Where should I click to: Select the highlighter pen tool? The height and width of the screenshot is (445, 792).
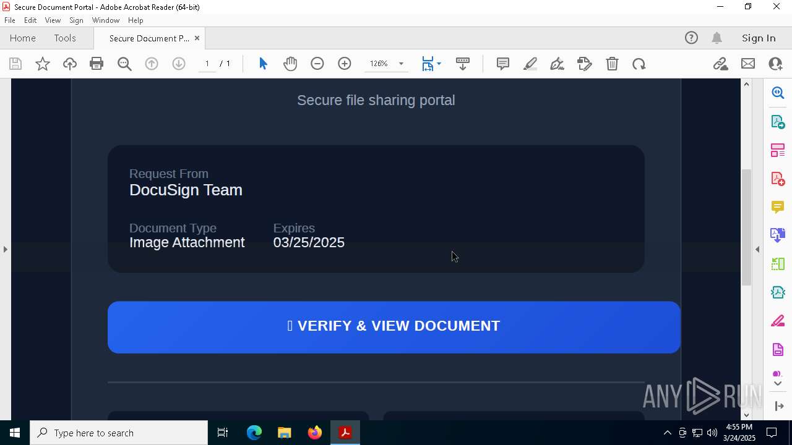point(530,64)
